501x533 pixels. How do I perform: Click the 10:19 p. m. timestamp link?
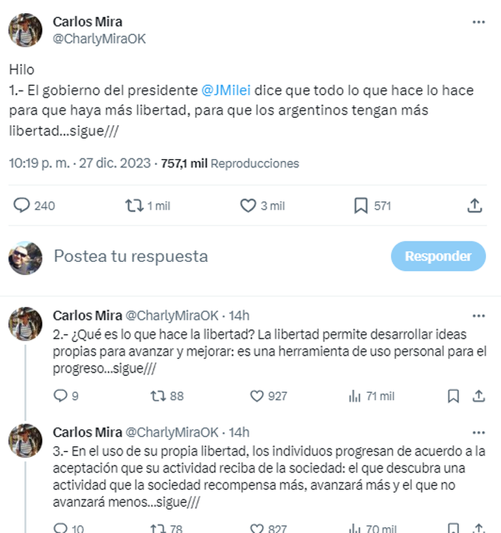(39, 163)
